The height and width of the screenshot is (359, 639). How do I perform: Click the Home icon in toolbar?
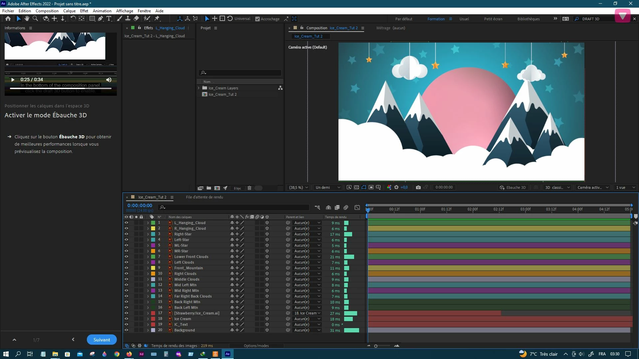click(8, 19)
